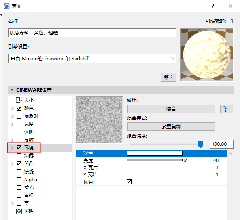Viewport: 240px width, 220px height.
Task: Toggle the 颜色 channel checkbox
Action: (19, 108)
